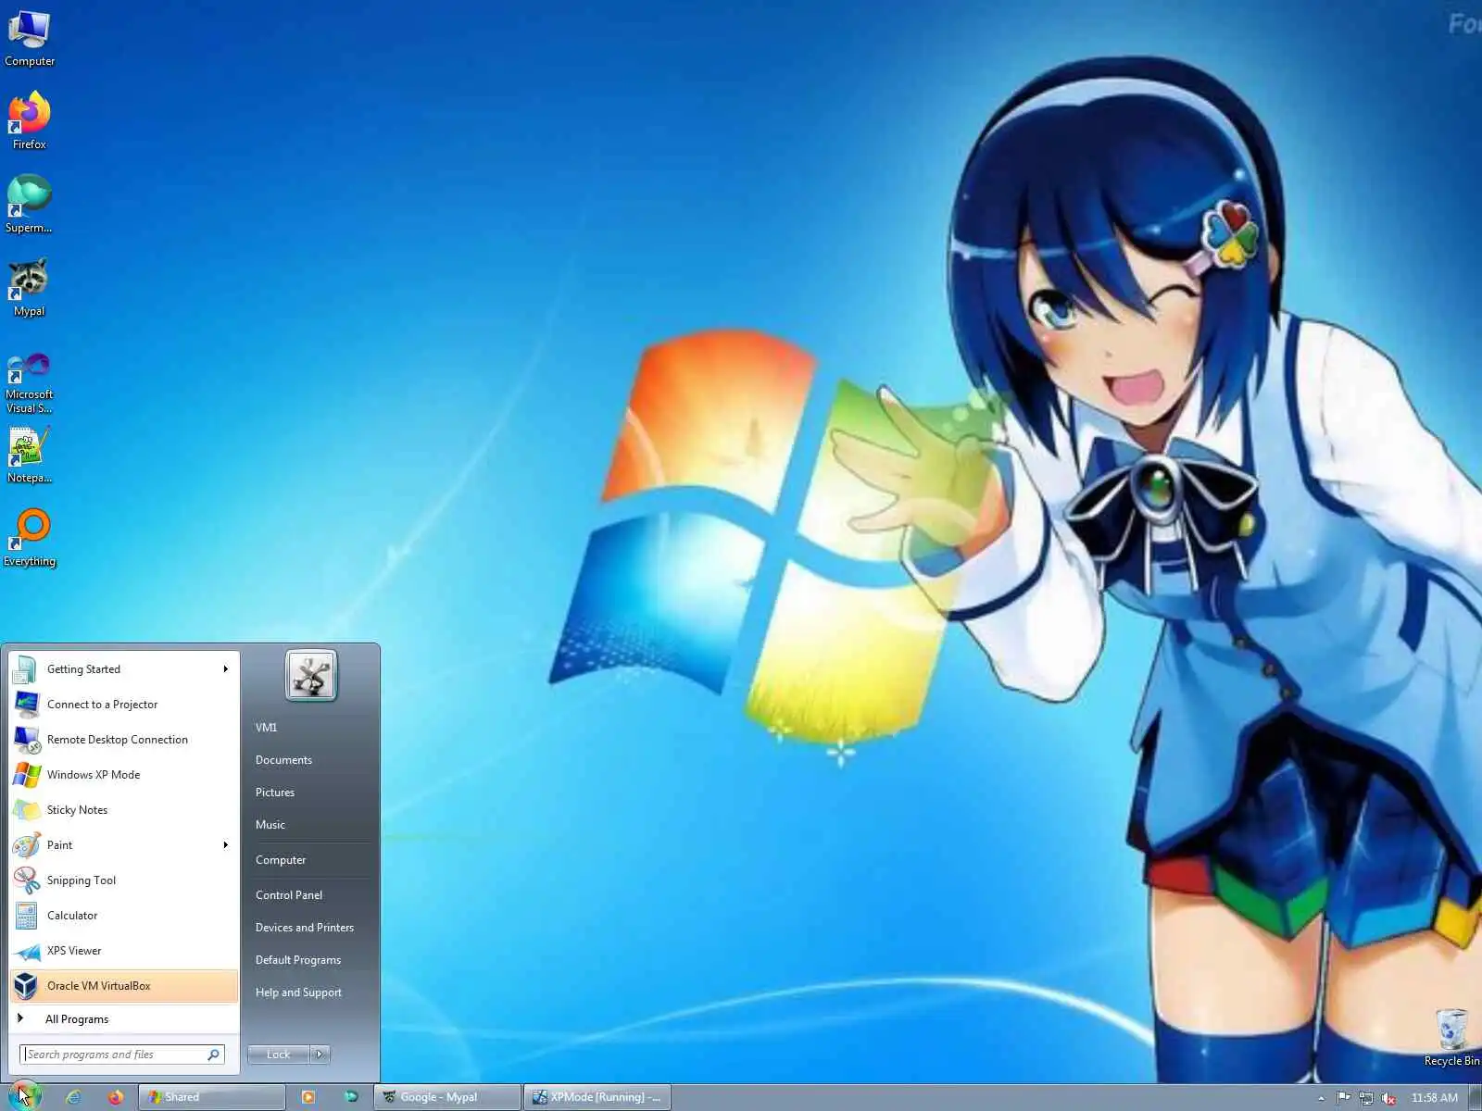
Task: Click the 11:58 AM taskbar clock
Action: click(x=1435, y=1098)
